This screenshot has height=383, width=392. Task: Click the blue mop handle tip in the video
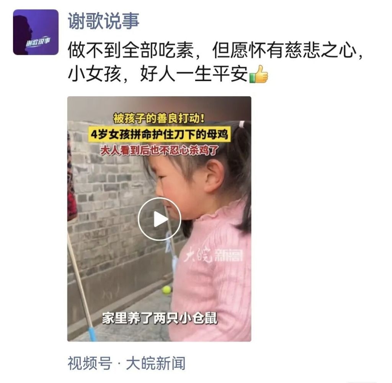(92, 334)
